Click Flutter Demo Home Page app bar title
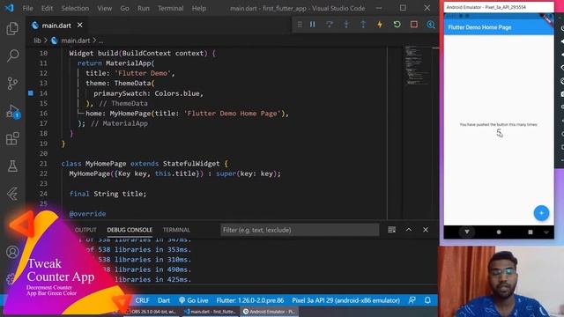 coord(479,27)
